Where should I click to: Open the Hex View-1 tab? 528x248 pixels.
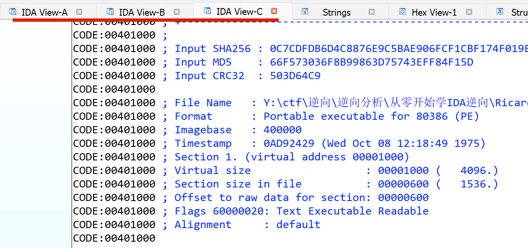coord(434,12)
